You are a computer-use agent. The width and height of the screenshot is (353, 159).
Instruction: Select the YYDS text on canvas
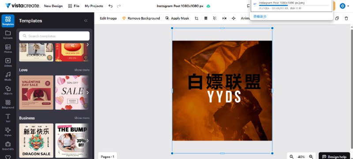[224, 97]
